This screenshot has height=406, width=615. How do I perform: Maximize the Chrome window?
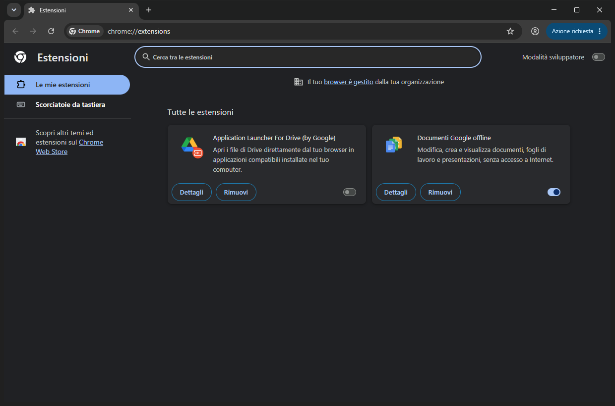pos(577,10)
